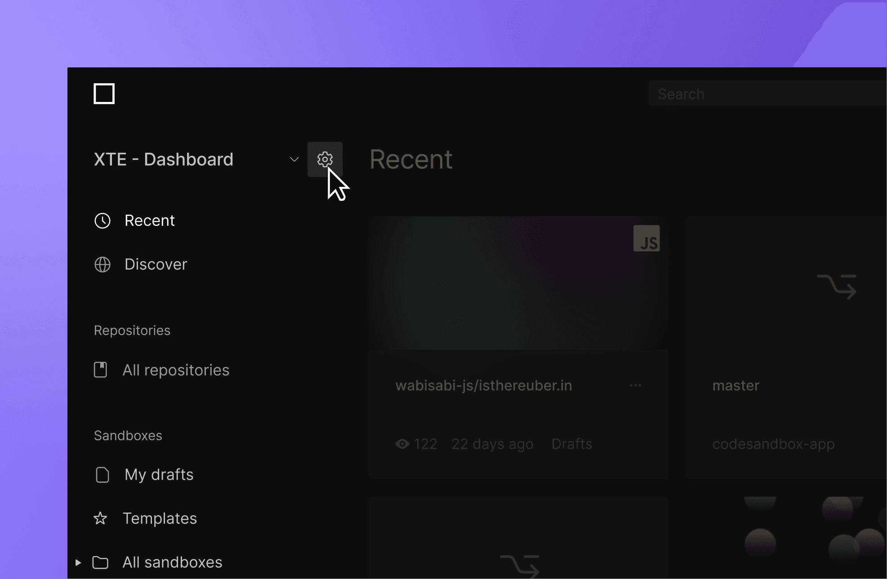Click the eye icon showing sandbox view count
The image size is (887, 579).
tap(402, 444)
